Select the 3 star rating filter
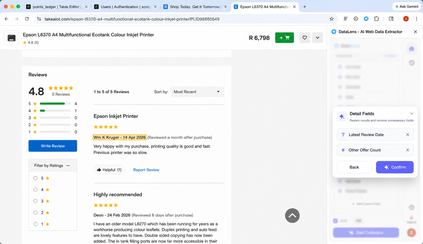423x244 pixels. (35, 201)
